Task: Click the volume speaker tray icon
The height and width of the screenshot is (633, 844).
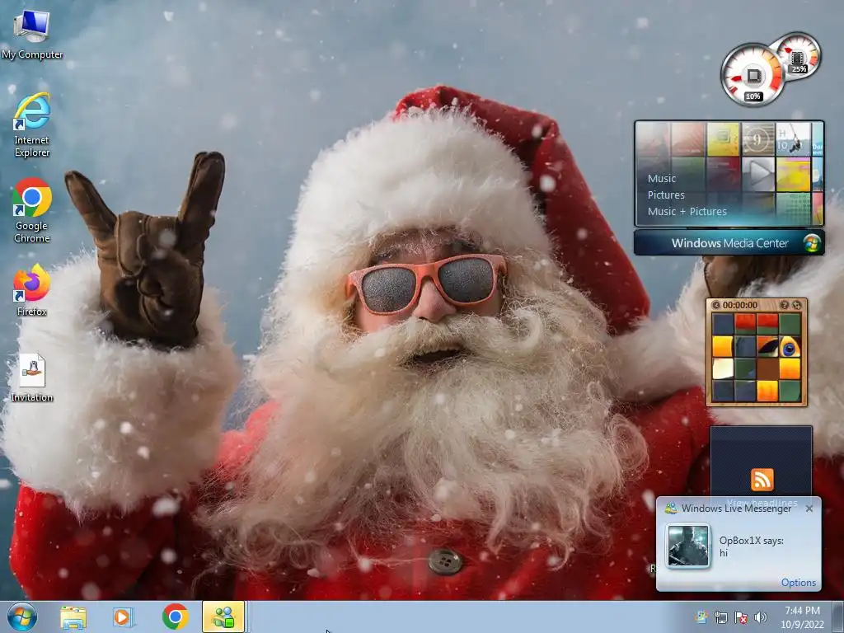Action: point(761,617)
